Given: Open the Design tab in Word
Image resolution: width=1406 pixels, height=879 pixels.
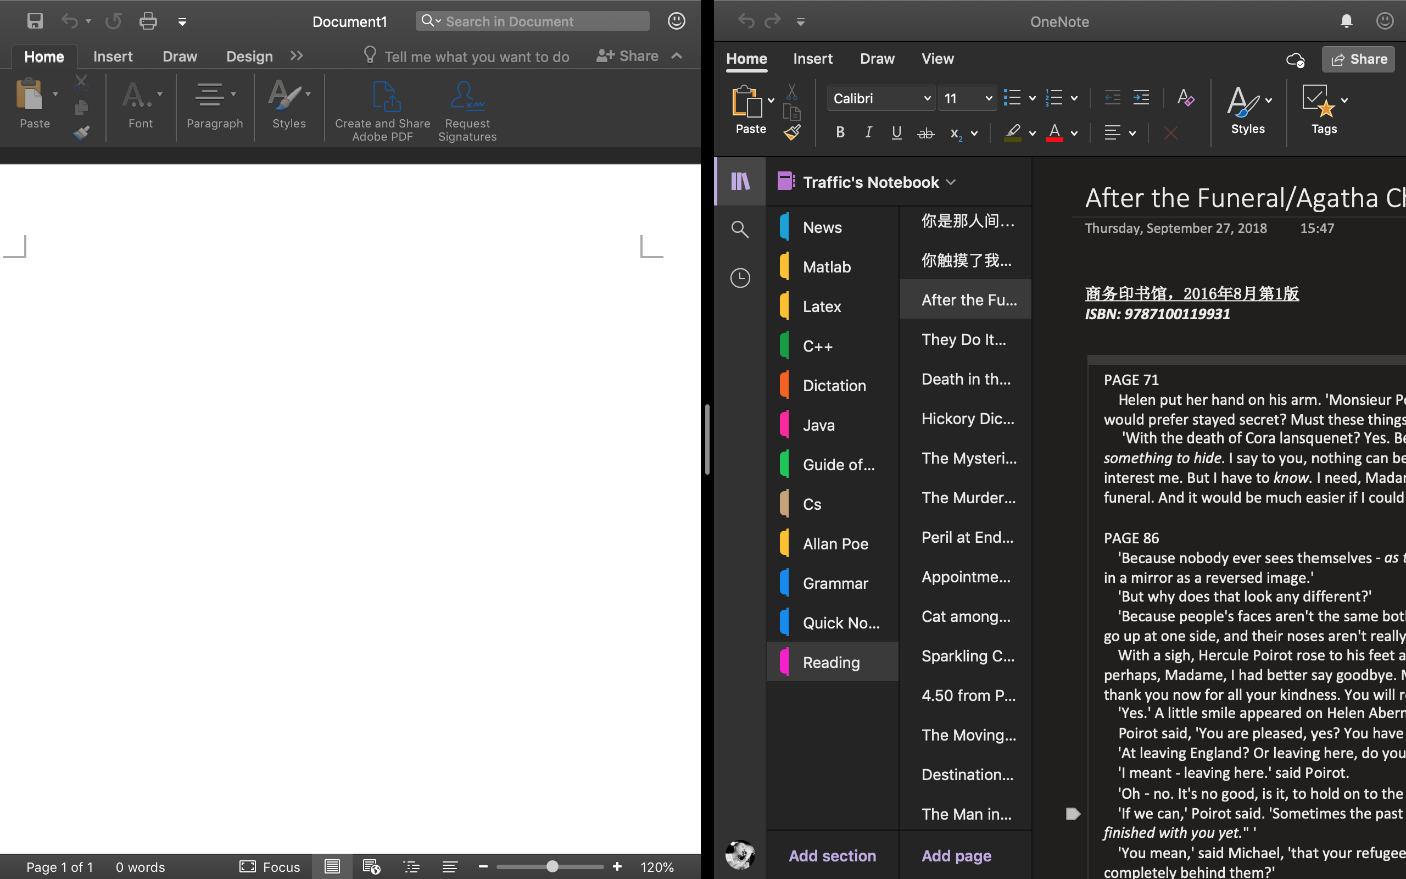Looking at the screenshot, I should (x=249, y=57).
